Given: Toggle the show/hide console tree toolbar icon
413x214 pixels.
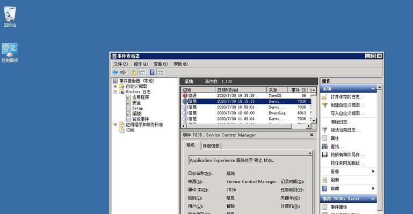Looking at the screenshot, I should [142, 72].
